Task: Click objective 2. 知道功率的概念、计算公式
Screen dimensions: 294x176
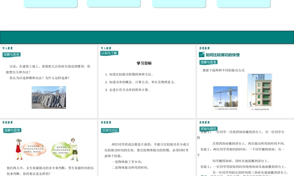Action: 141,82
